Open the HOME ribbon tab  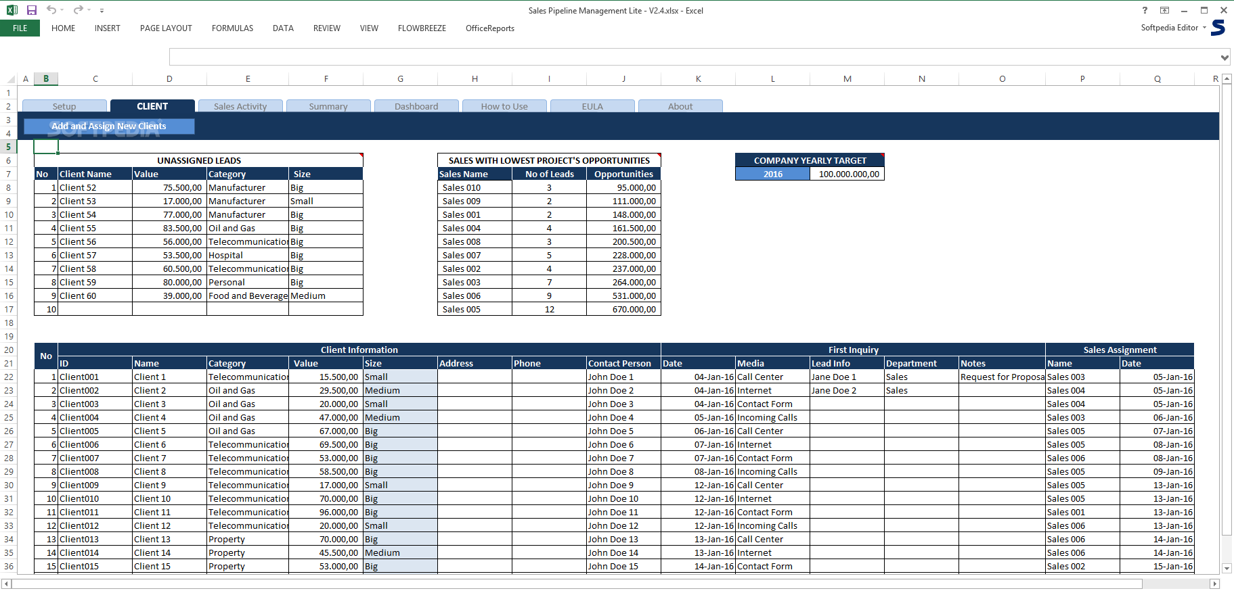(64, 28)
